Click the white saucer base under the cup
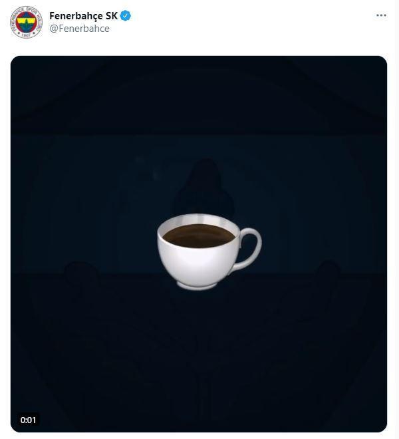Viewport: 399px width, 439px height. pos(197,286)
